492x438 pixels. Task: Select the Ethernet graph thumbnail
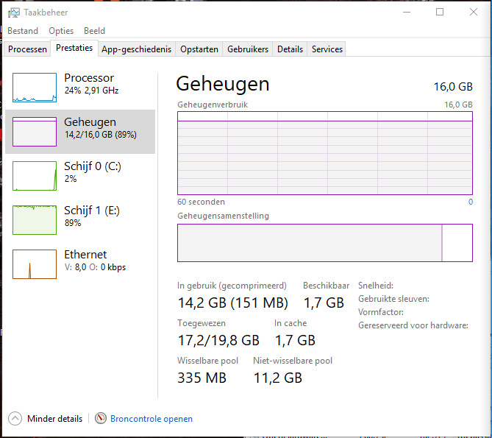[35, 264]
